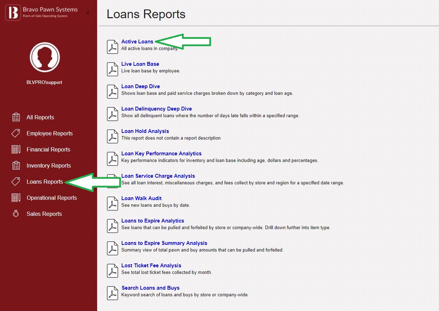Click the PDF icon beside Loan Delinquency Deep Dive
The image size is (439, 311).
pos(113,114)
